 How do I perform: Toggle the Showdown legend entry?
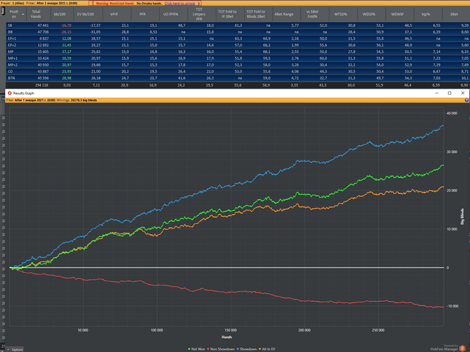coord(246,349)
